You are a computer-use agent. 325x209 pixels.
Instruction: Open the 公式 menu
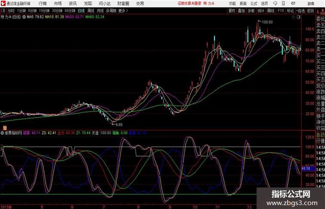254,3
